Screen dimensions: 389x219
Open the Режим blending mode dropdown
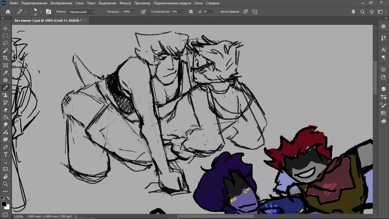(81, 11)
